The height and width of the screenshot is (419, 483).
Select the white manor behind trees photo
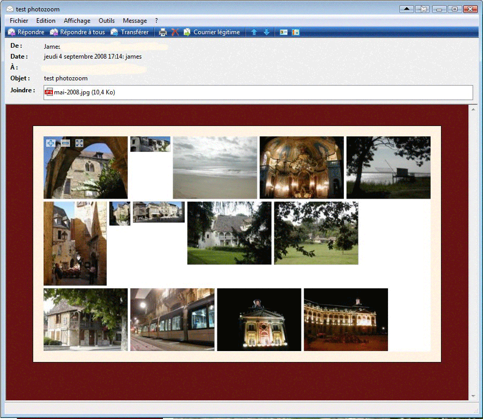point(229,233)
